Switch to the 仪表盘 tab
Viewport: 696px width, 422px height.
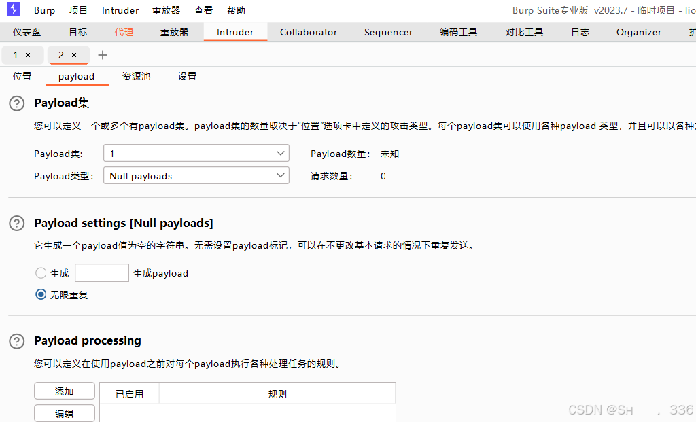(x=27, y=32)
